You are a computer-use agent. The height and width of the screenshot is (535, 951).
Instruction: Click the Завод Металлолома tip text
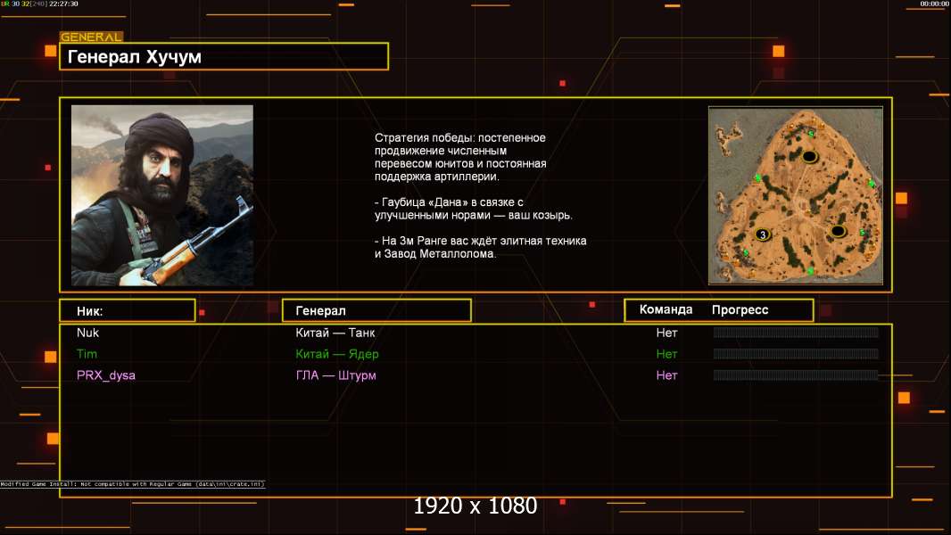click(x=480, y=247)
